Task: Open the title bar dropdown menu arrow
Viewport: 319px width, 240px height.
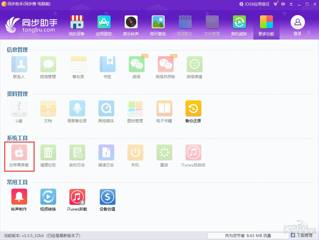Action: click(x=291, y=4)
